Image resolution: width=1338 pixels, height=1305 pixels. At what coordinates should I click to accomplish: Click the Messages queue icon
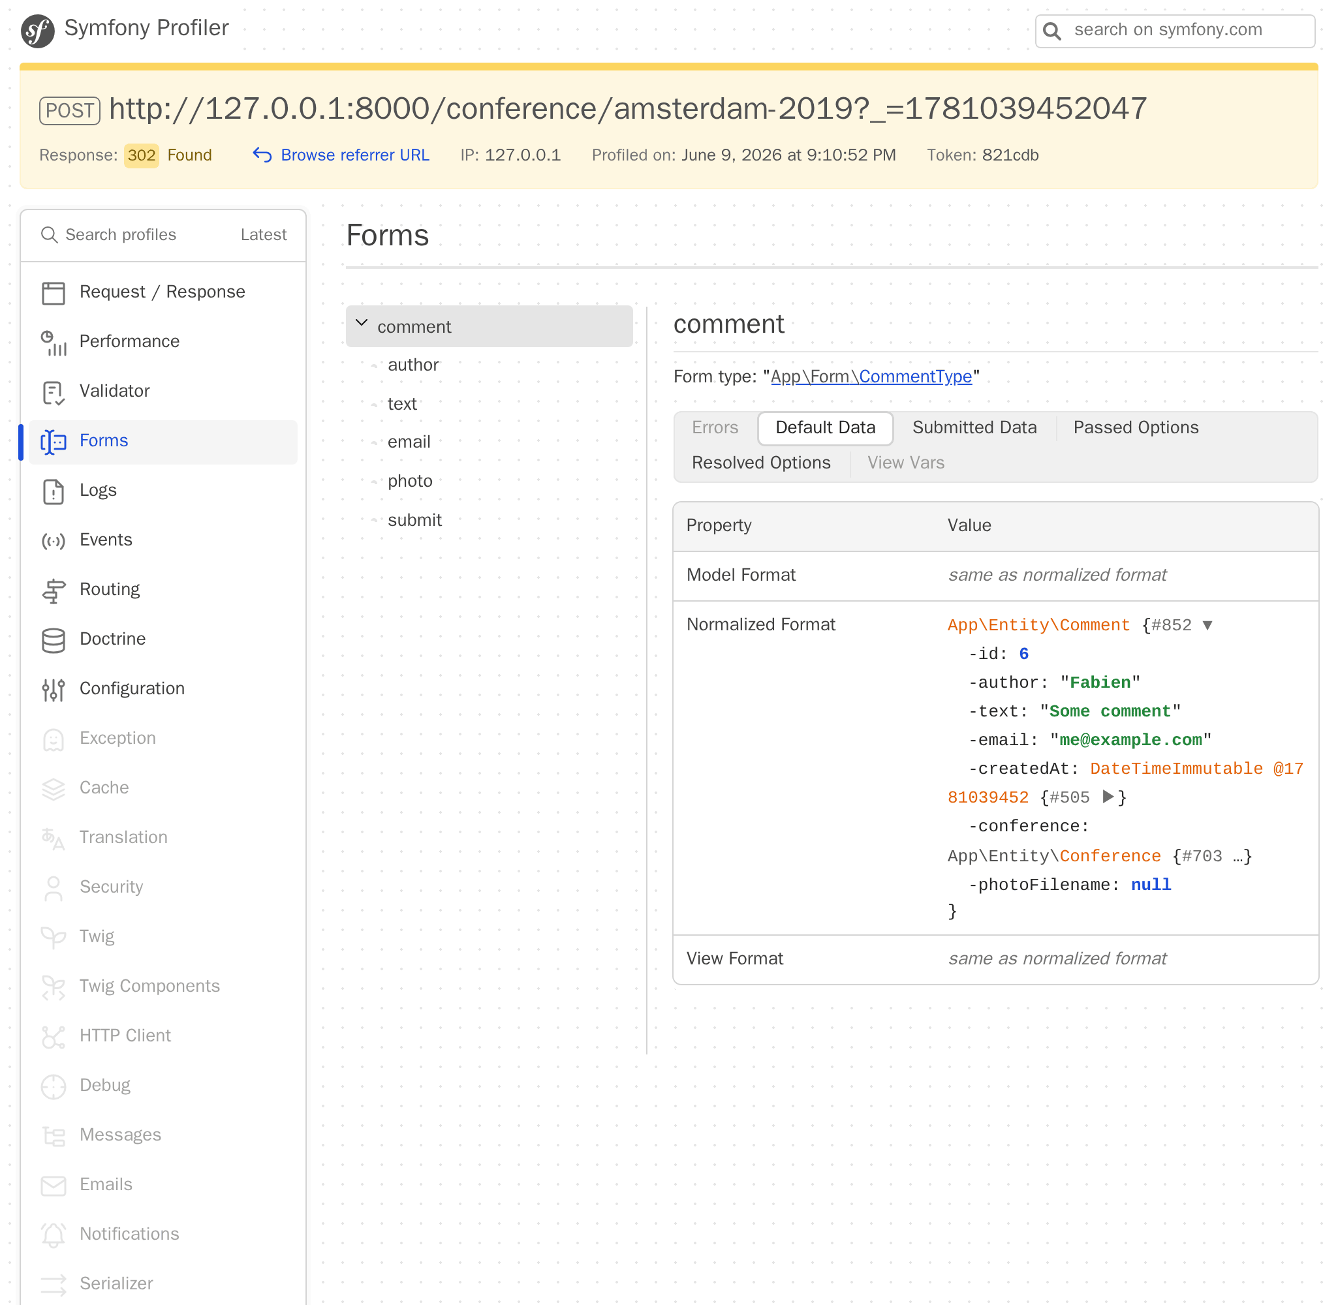54,1136
